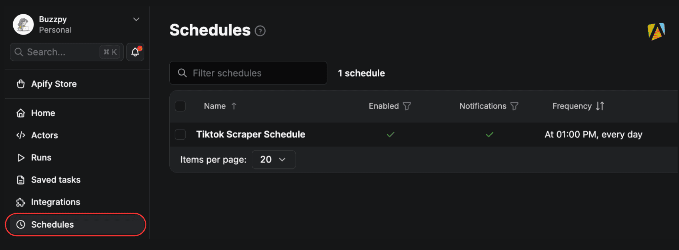Open the Enabled column filter

407,106
